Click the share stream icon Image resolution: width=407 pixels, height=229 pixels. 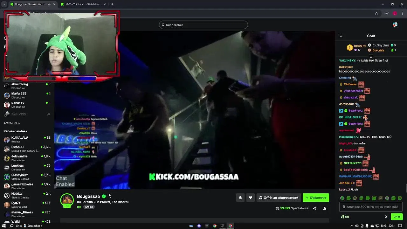[x=314, y=208]
